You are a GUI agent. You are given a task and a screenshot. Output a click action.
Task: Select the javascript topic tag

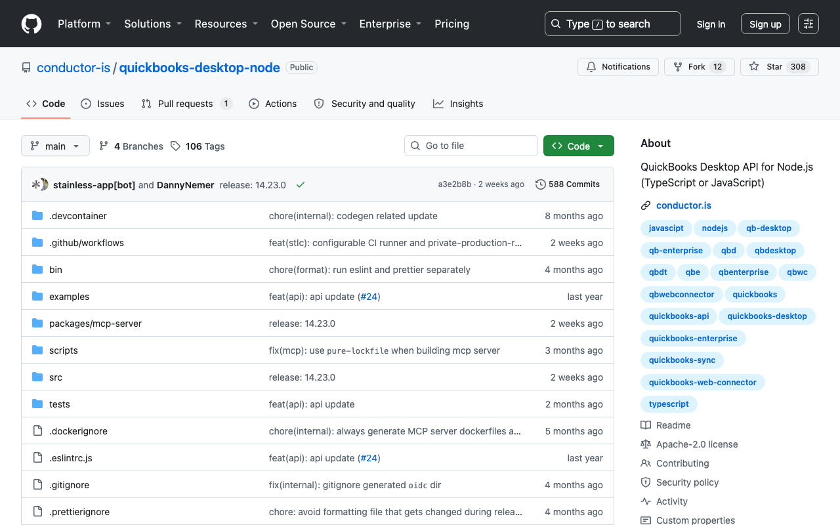(x=666, y=228)
